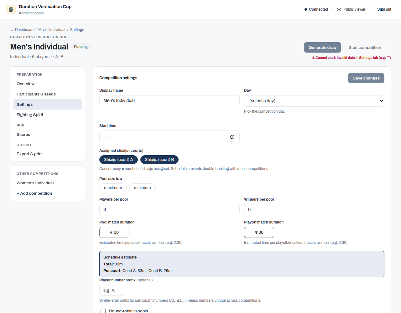Open Men's Individual breadcrumb link
Viewport: 401px width, 313px height.
point(52,30)
